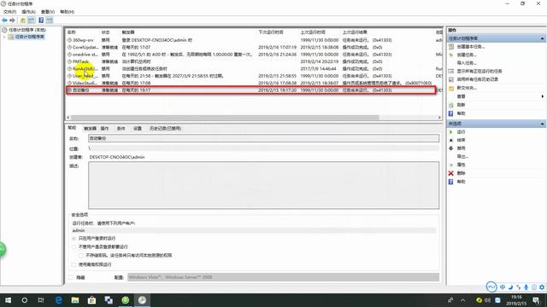Switch to the 条件 tab
The image size is (547, 307).
coord(121,129)
